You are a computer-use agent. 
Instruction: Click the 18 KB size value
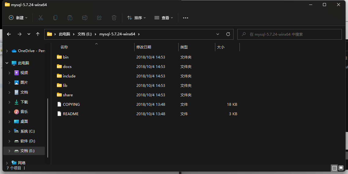(x=232, y=104)
